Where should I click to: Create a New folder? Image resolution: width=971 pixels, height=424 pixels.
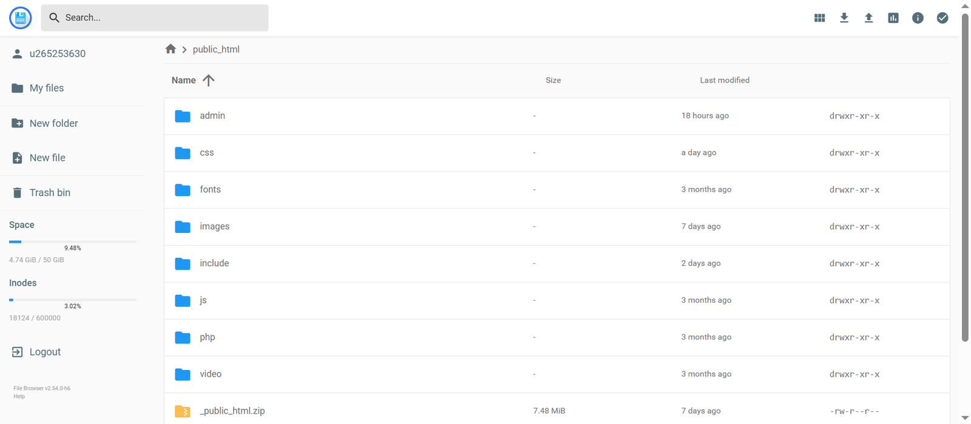[53, 123]
